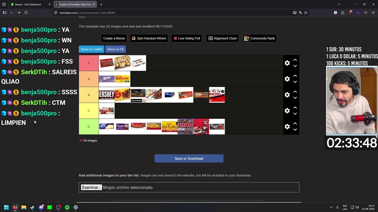Image resolution: width=378 pixels, height=212 pixels.
Task: Open Steam from the taskbar
Action: pos(32,207)
